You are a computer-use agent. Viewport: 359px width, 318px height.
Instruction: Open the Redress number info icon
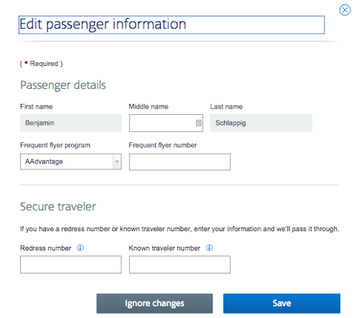[80, 248]
